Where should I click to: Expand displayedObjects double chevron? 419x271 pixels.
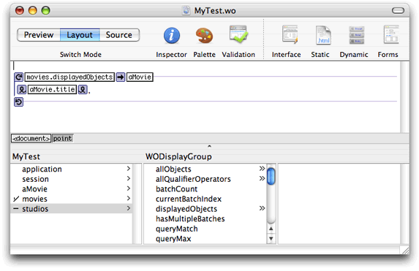tap(262, 208)
